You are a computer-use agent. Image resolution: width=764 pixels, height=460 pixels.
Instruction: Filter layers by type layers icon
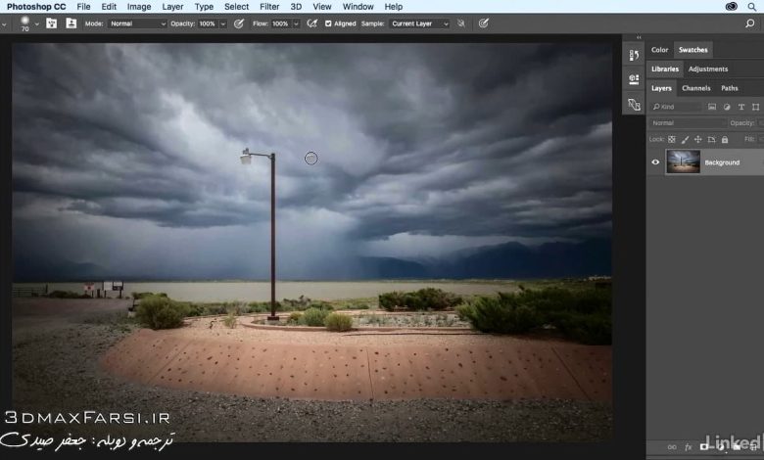point(741,107)
